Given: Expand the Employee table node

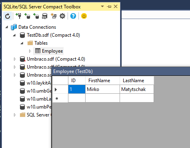Looking at the screenshot, I should (30, 51).
